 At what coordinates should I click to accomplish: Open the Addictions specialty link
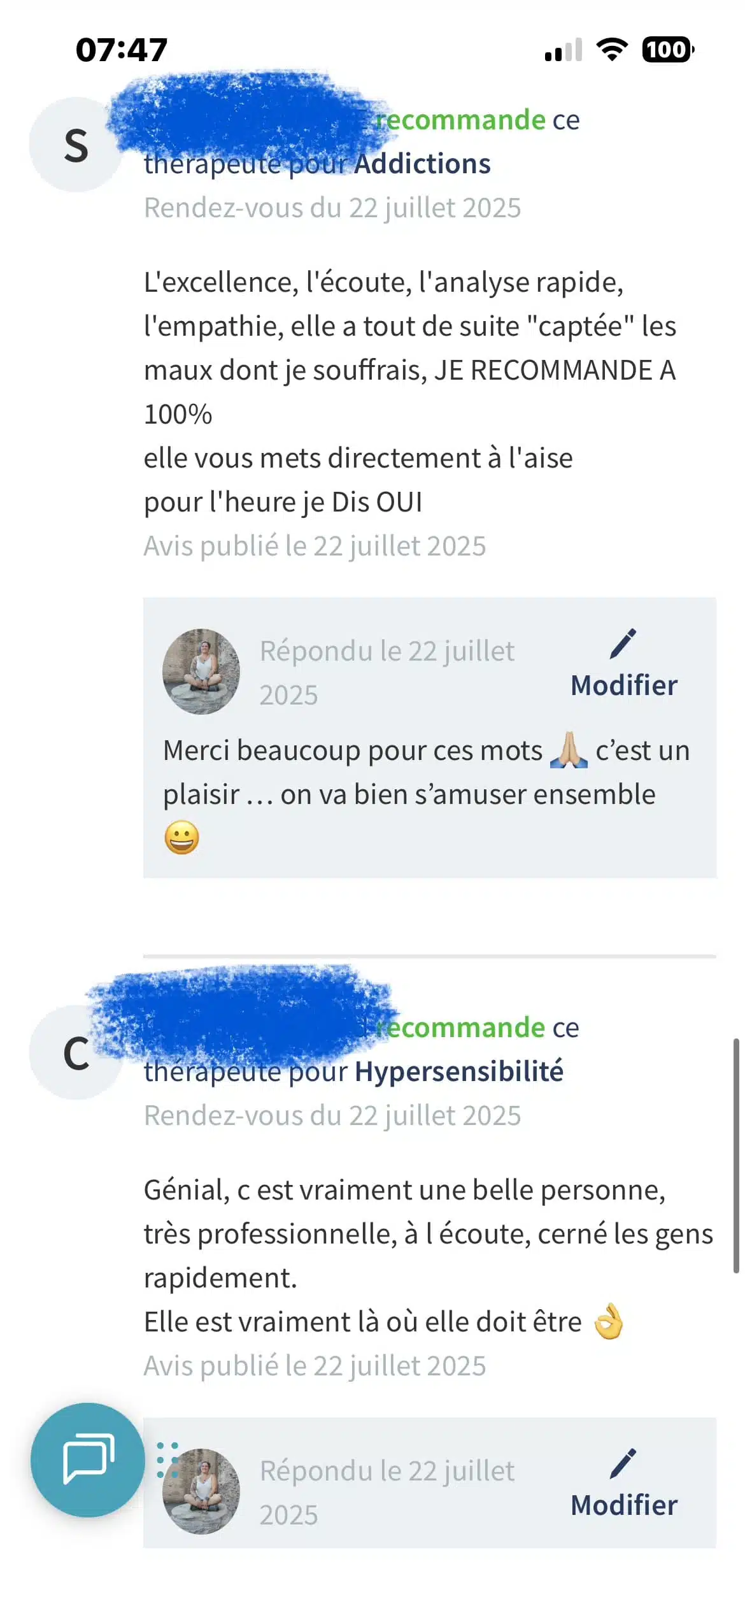pyautogui.click(x=422, y=164)
